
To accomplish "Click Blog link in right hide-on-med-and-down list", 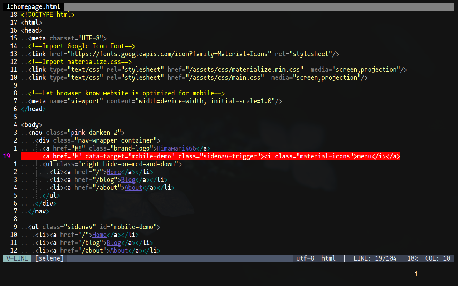I will [128, 180].
